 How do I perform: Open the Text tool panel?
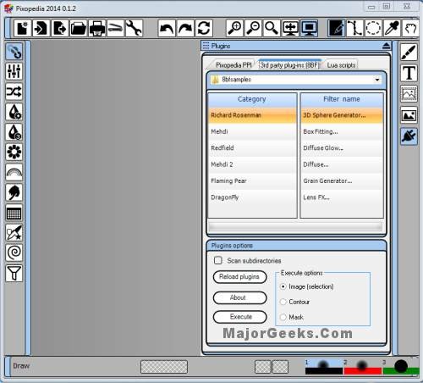tap(409, 73)
